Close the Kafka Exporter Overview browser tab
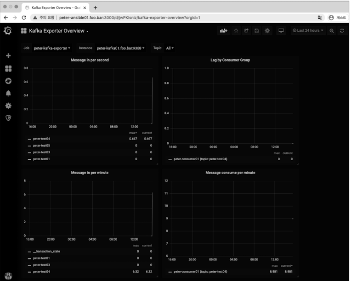Image resolution: width=351 pixels, height=281 pixels. point(85,8)
